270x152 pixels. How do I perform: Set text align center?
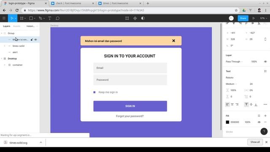[x=232, y=104]
